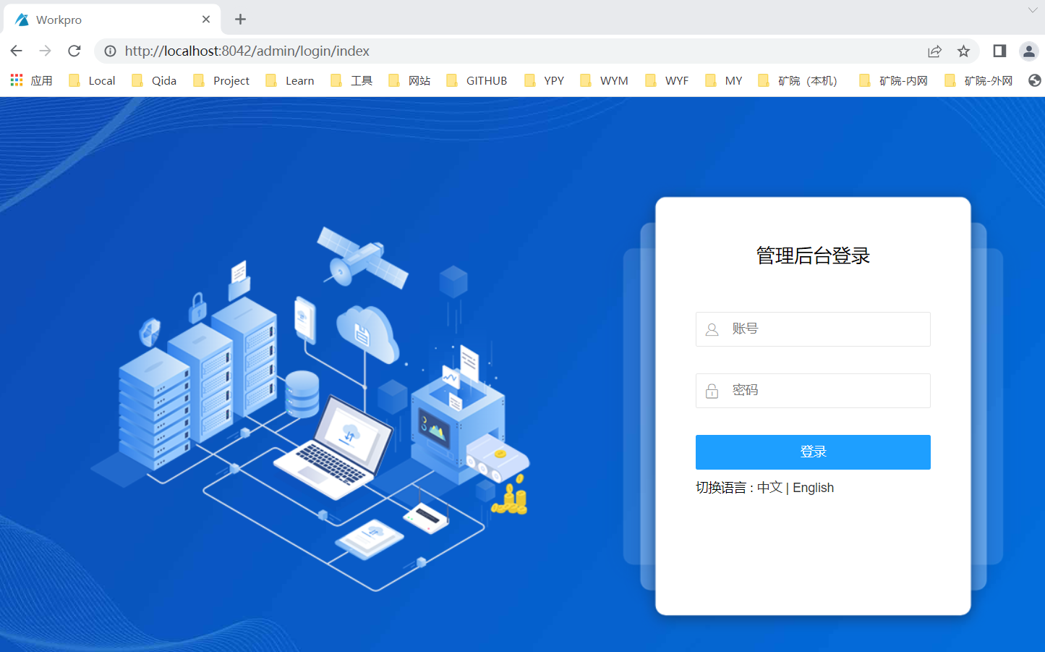Screen dimensions: 1045x652
Task: Toggle the browser side panel
Action: coord(999,51)
